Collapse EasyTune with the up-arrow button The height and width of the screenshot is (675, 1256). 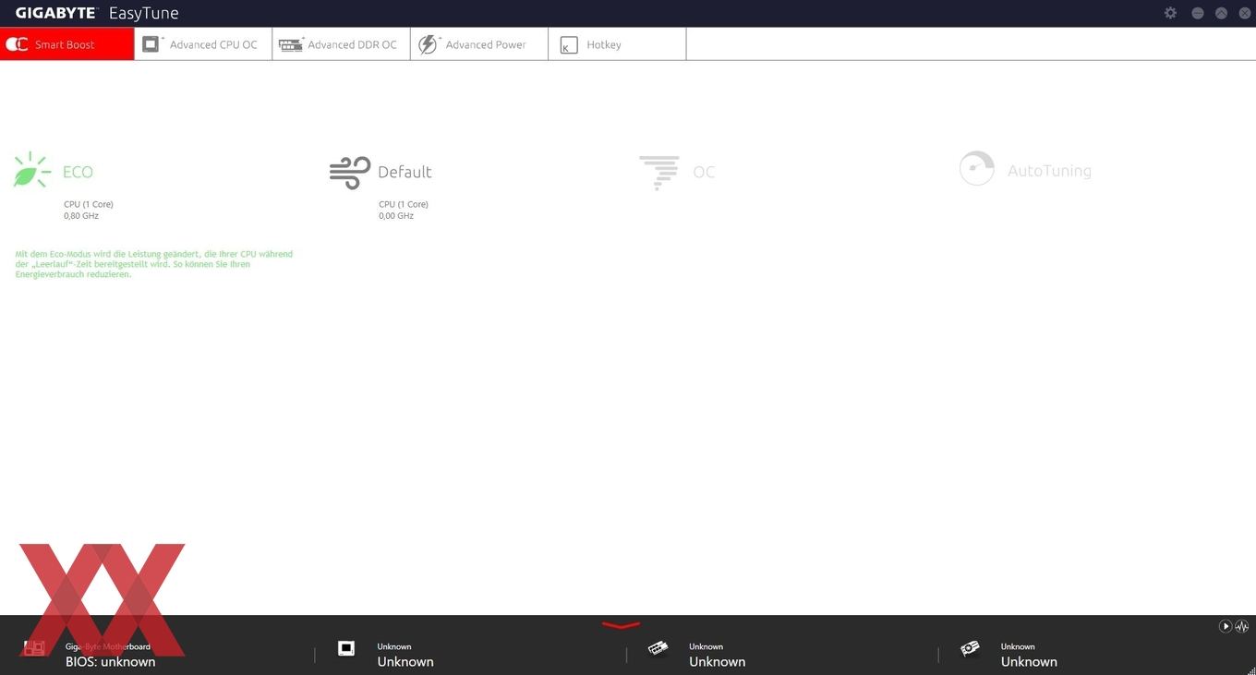[x=1221, y=13]
